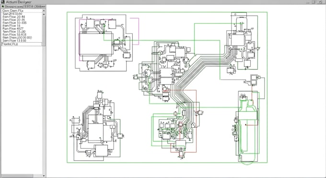Screen dimensions: 326x178
Task: Click the scroll down arrow at panel bottom
Action: (x=44, y=176)
